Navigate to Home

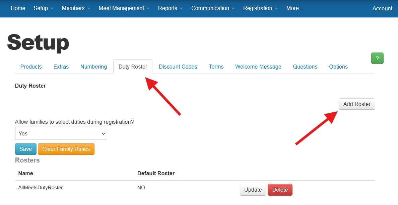coord(18,8)
